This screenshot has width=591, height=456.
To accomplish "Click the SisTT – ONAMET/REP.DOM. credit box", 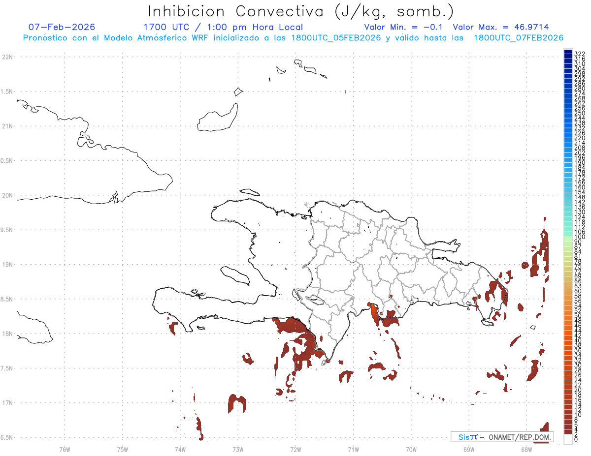I will pos(502,437).
